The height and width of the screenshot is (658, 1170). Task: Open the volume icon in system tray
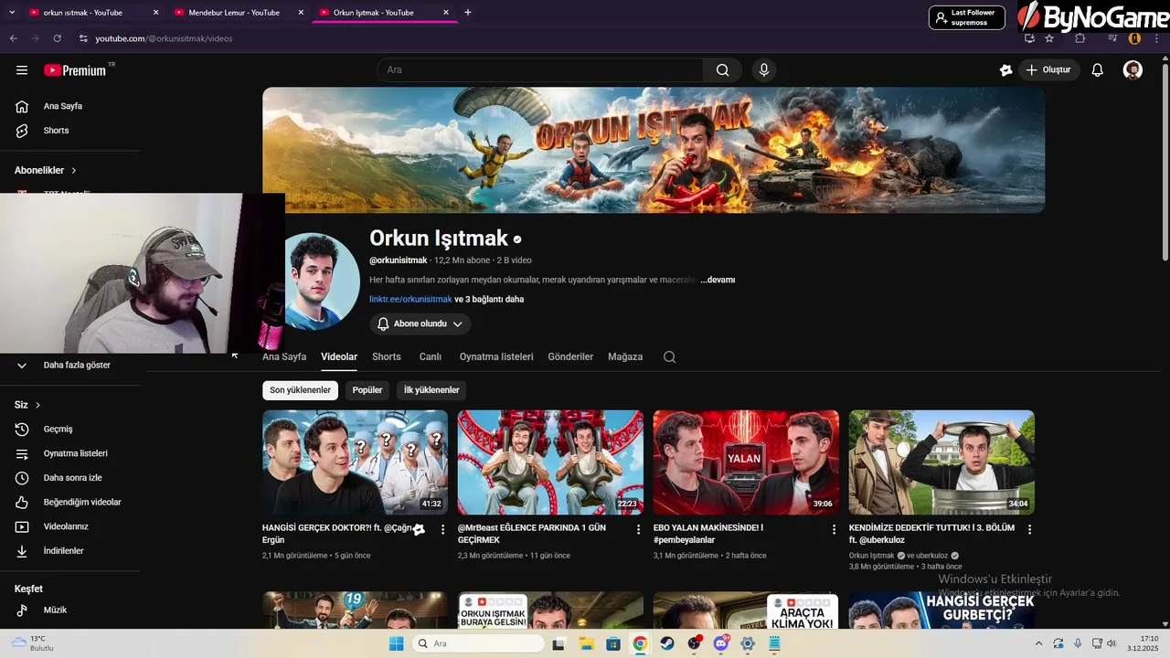[1111, 643]
